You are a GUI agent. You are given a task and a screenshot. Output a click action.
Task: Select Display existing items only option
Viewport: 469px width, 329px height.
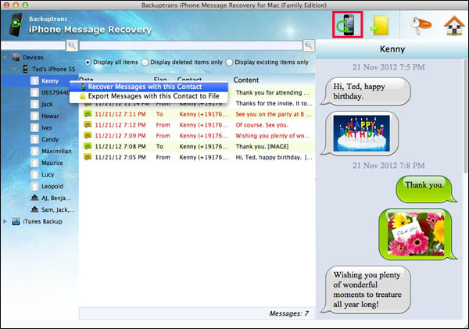click(x=229, y=63)
